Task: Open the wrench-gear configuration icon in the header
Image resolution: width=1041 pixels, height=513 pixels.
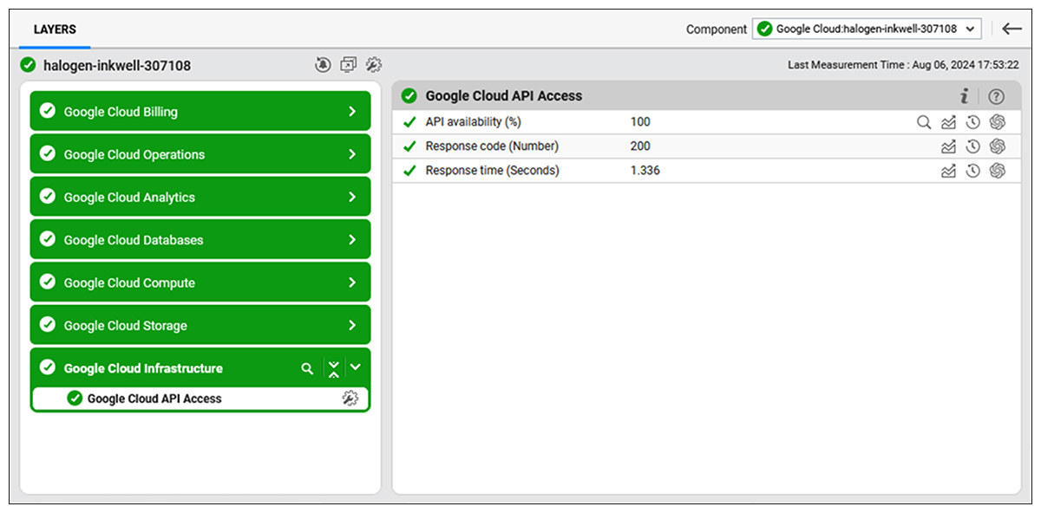Action: coord(374,64)
